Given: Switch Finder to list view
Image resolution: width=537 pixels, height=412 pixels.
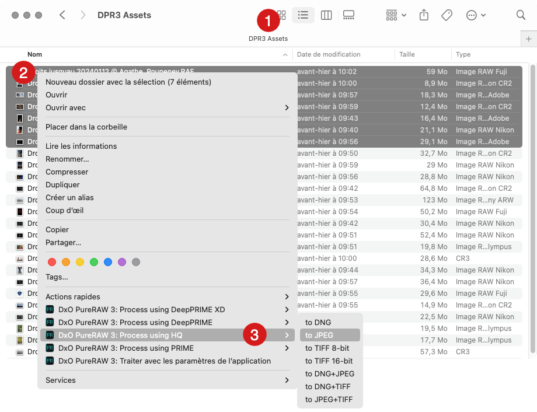Looking at the screenshot, I should click(x=303, y=15).
